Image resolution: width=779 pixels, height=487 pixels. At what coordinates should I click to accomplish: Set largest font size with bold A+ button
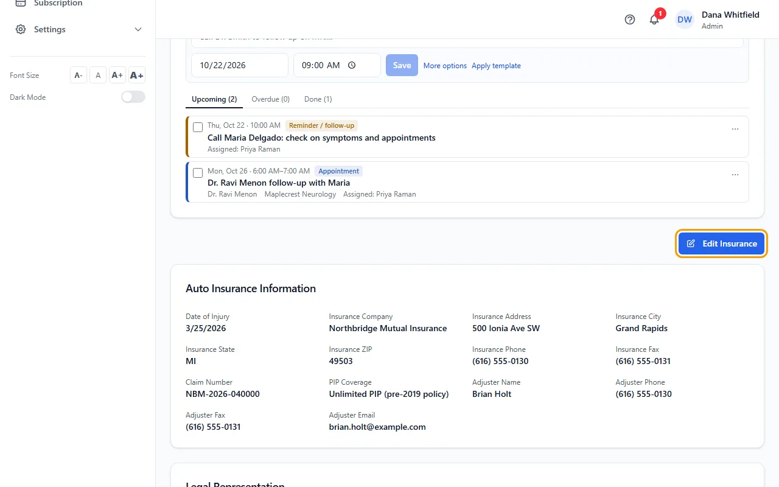137,75
